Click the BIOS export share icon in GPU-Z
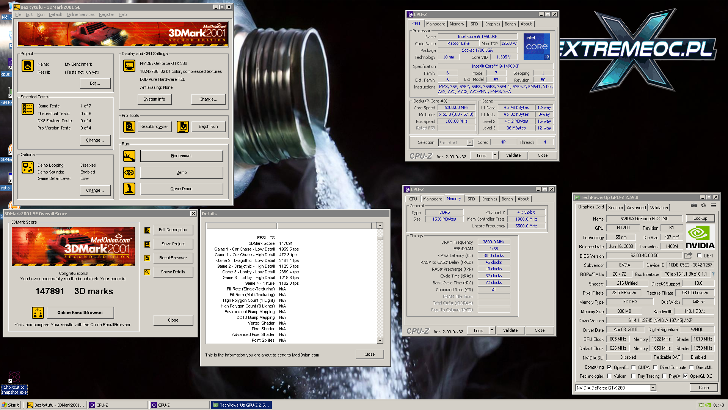 [x=689, y=255]
